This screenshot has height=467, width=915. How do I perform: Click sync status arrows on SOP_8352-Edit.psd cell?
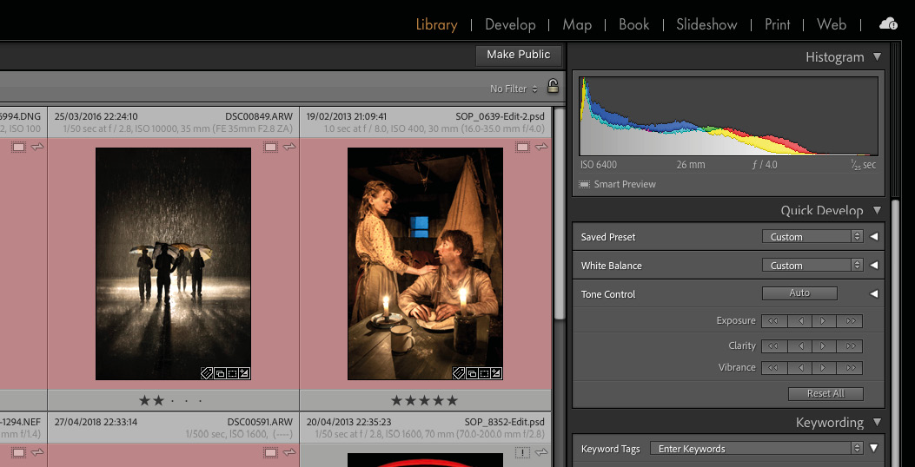tap(542, 452)
